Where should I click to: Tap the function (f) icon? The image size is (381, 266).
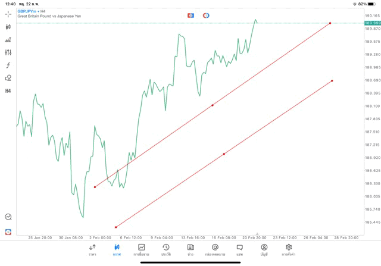pos(8,65)
